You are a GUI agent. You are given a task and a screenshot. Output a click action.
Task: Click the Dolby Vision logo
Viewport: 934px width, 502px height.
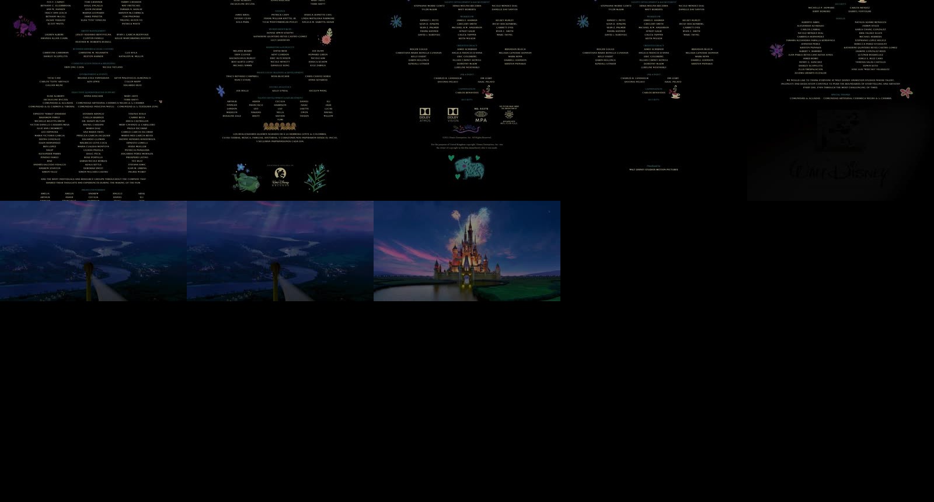(453, 114)
